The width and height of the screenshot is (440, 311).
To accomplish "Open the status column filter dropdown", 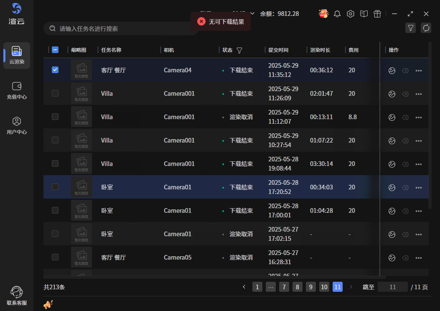I will (x=239, y=51).
